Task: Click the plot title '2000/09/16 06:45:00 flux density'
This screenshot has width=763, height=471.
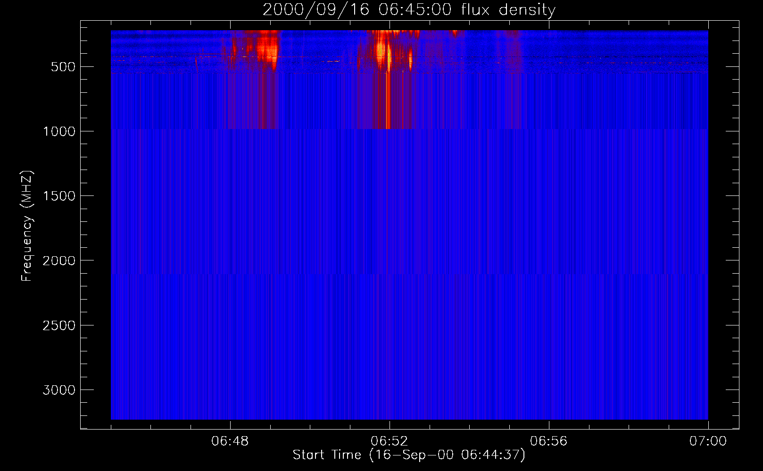Action: [x=409, y=10]
